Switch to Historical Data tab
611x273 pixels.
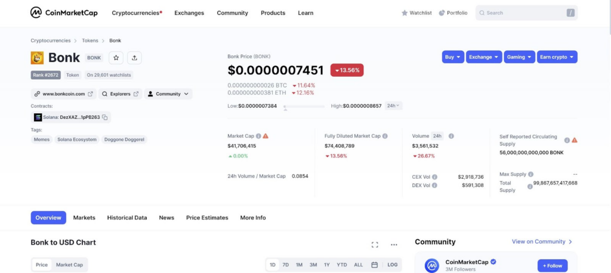(127, 218)
